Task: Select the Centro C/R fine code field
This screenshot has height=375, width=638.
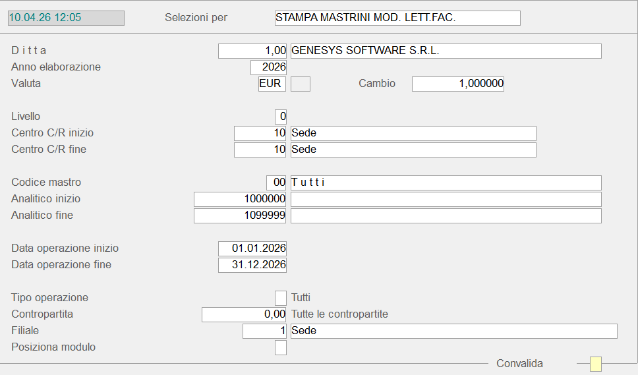Action: pyautogui.click(x=260, y=150)
